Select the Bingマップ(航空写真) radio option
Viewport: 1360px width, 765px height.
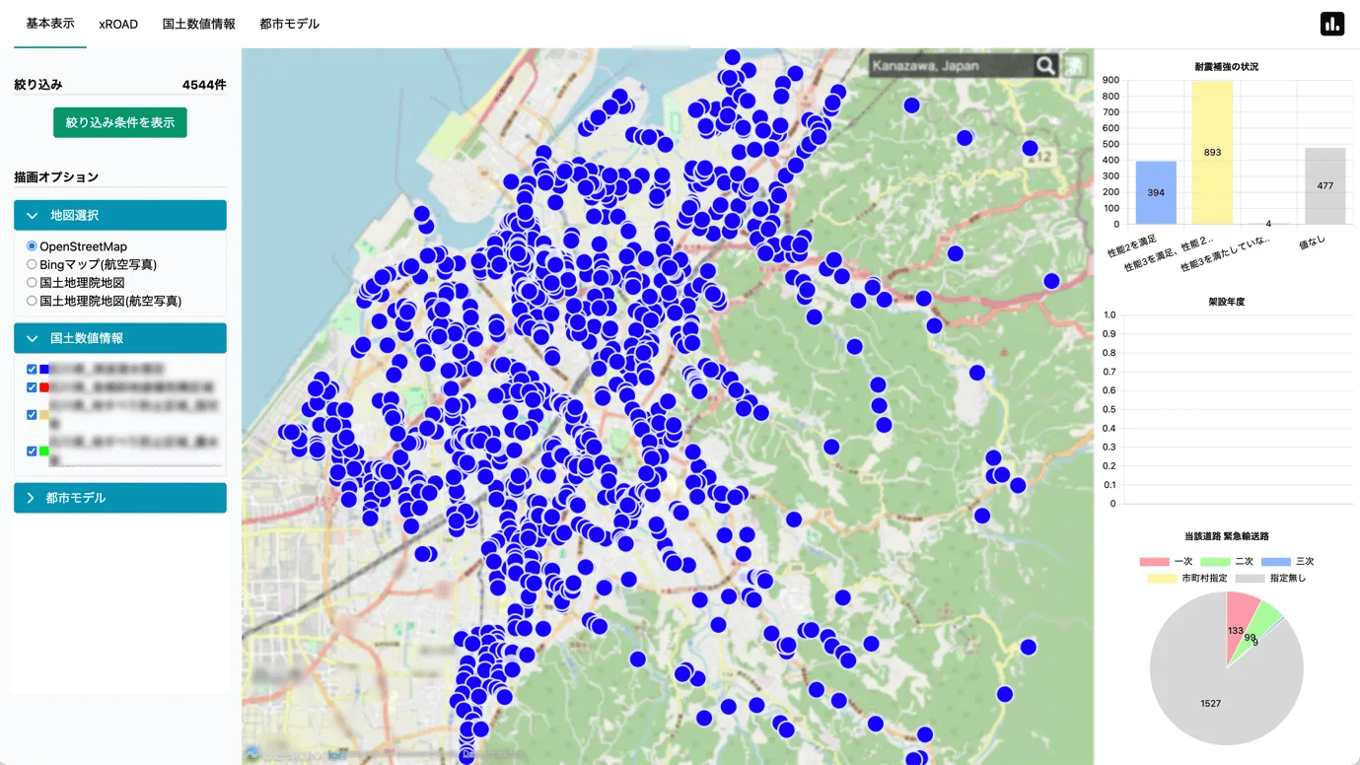click(32, 264)
